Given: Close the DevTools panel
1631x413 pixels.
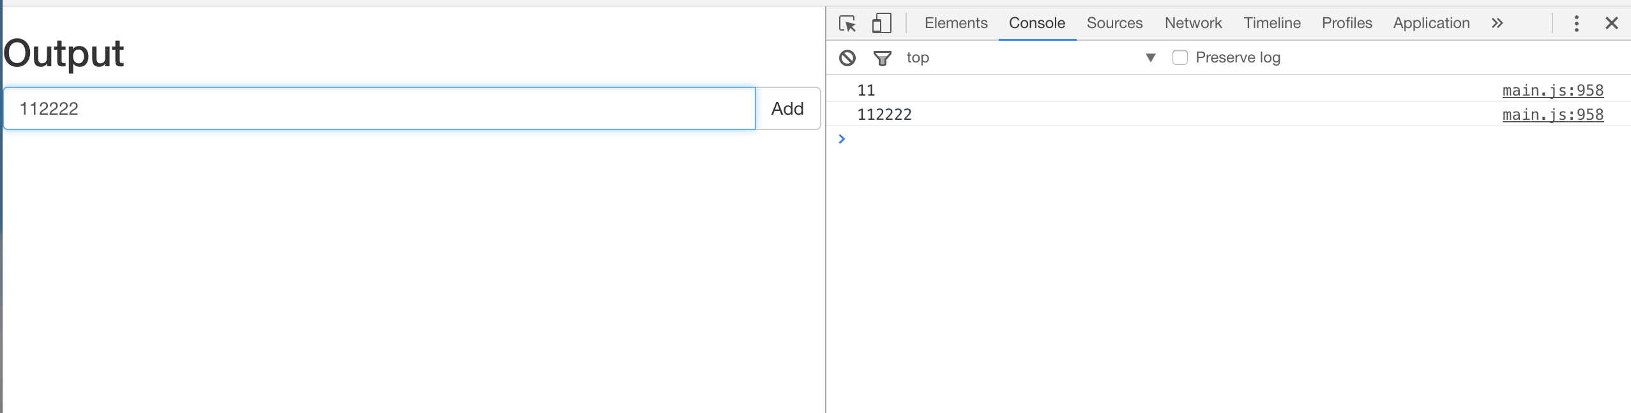Looking at the screenshot, I should [x=1612, y=23].
